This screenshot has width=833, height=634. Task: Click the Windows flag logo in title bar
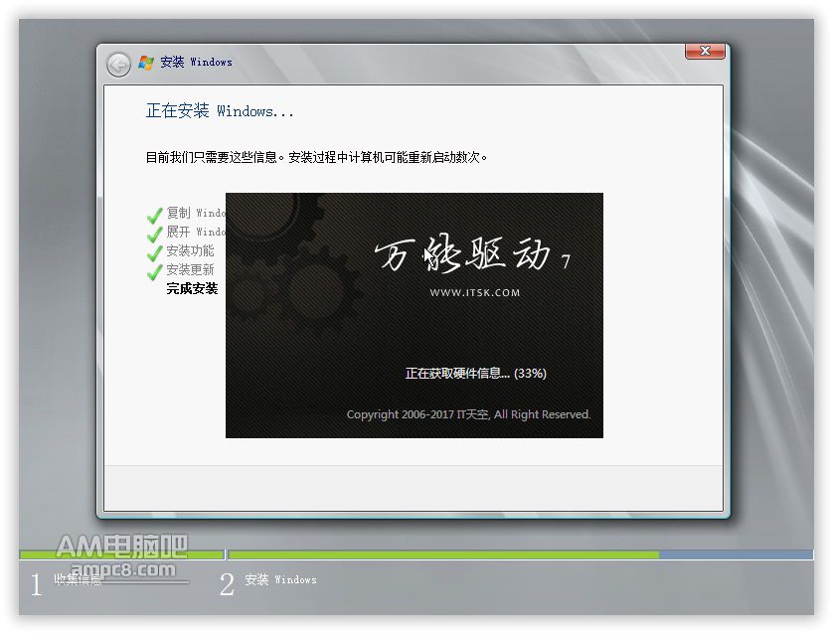point(146,63)
